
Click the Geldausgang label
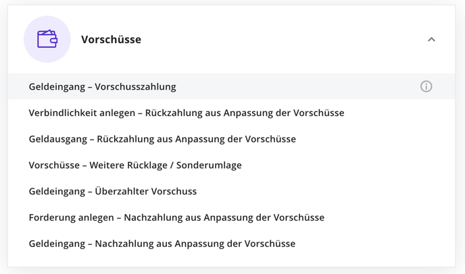point(58,139)
